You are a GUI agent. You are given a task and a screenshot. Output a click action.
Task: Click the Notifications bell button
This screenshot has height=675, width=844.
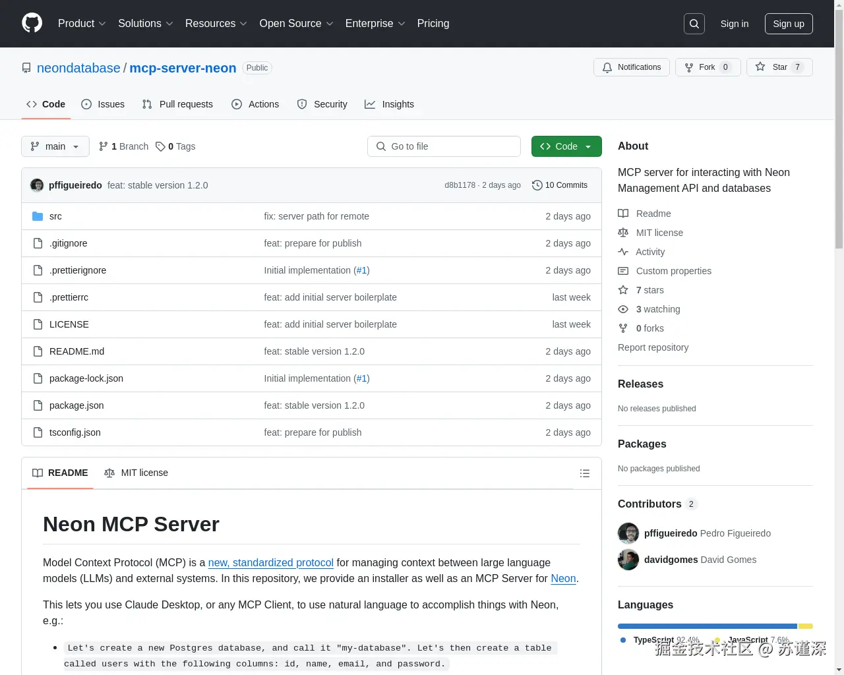tap(632, 67)
